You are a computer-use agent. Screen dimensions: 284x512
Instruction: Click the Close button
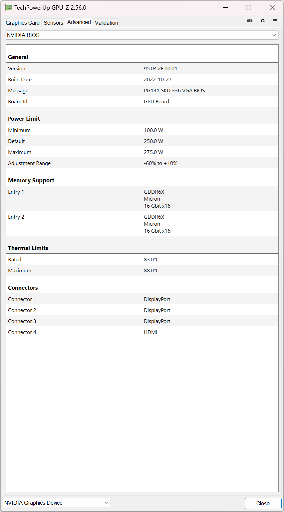[x=263, y=503]
